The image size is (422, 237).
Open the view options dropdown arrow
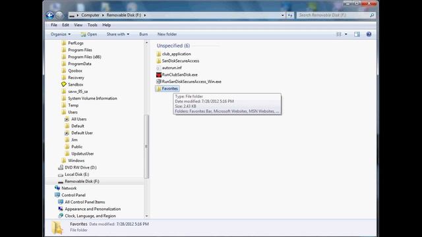(346, 34)
